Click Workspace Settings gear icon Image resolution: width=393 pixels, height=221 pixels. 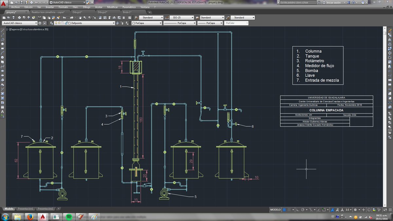coord(40,23)
